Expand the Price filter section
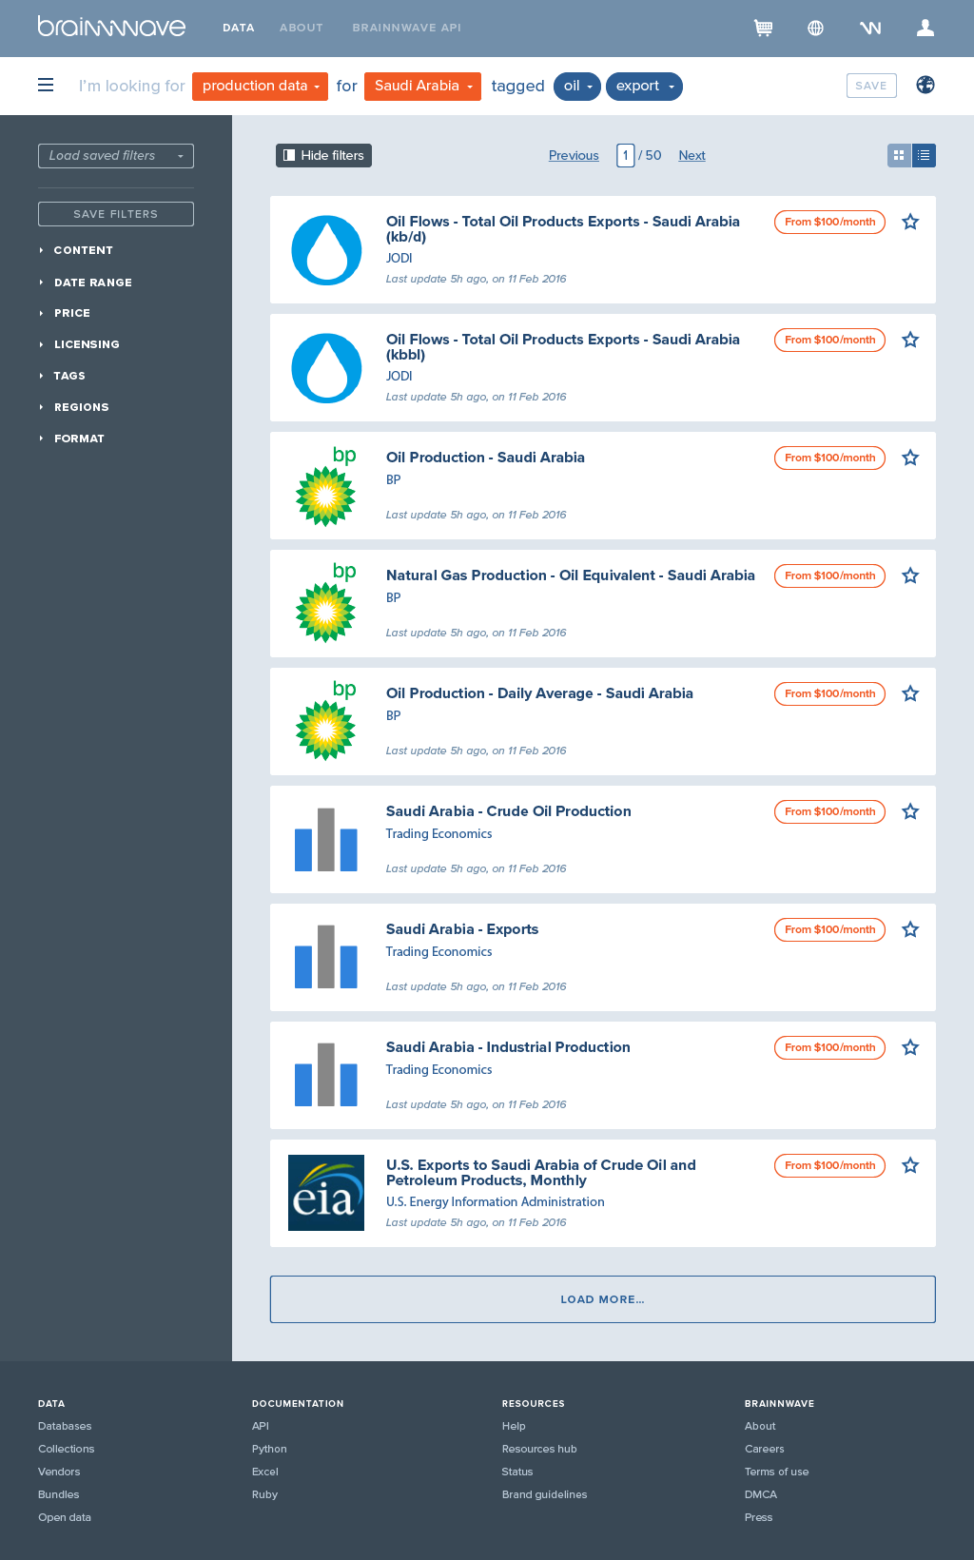Viewport: 974px width, 1560px height. click(x=65, y=313)
